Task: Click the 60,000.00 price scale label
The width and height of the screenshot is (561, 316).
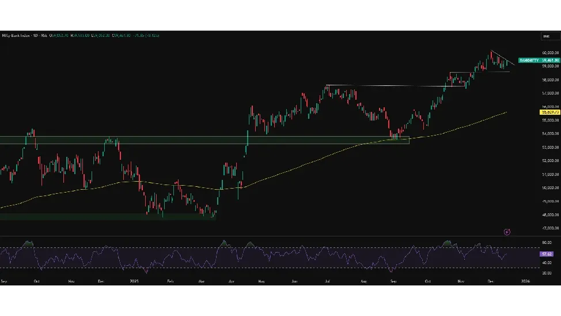Action: [550, 52]
